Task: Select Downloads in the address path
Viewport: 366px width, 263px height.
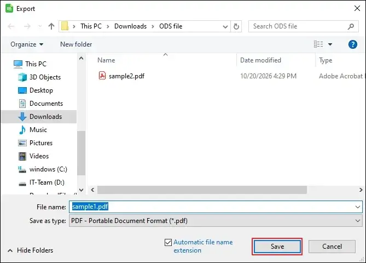Action: (x=131, y=26)
